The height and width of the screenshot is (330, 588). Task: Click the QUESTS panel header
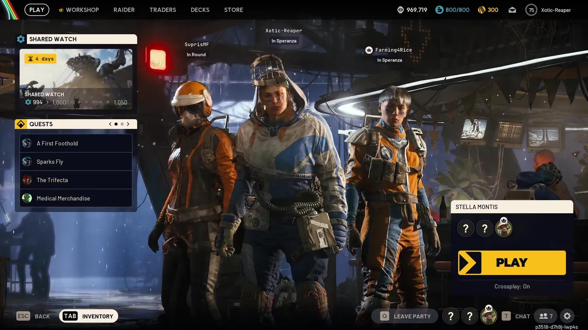76,124
